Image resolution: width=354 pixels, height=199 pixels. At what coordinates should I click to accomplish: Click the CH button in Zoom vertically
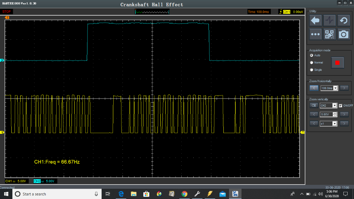pos(314,106)
